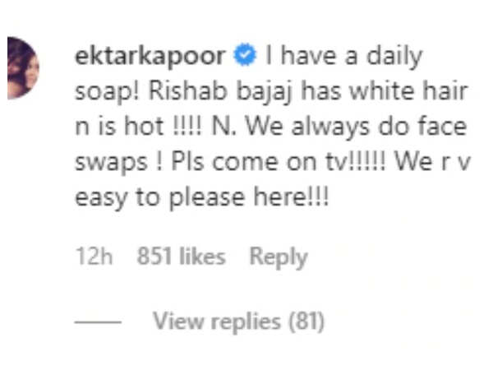The image size is (493, 370).
Task: View the 851 likes list
Action: pyautogui.click(x=182, y=256)
